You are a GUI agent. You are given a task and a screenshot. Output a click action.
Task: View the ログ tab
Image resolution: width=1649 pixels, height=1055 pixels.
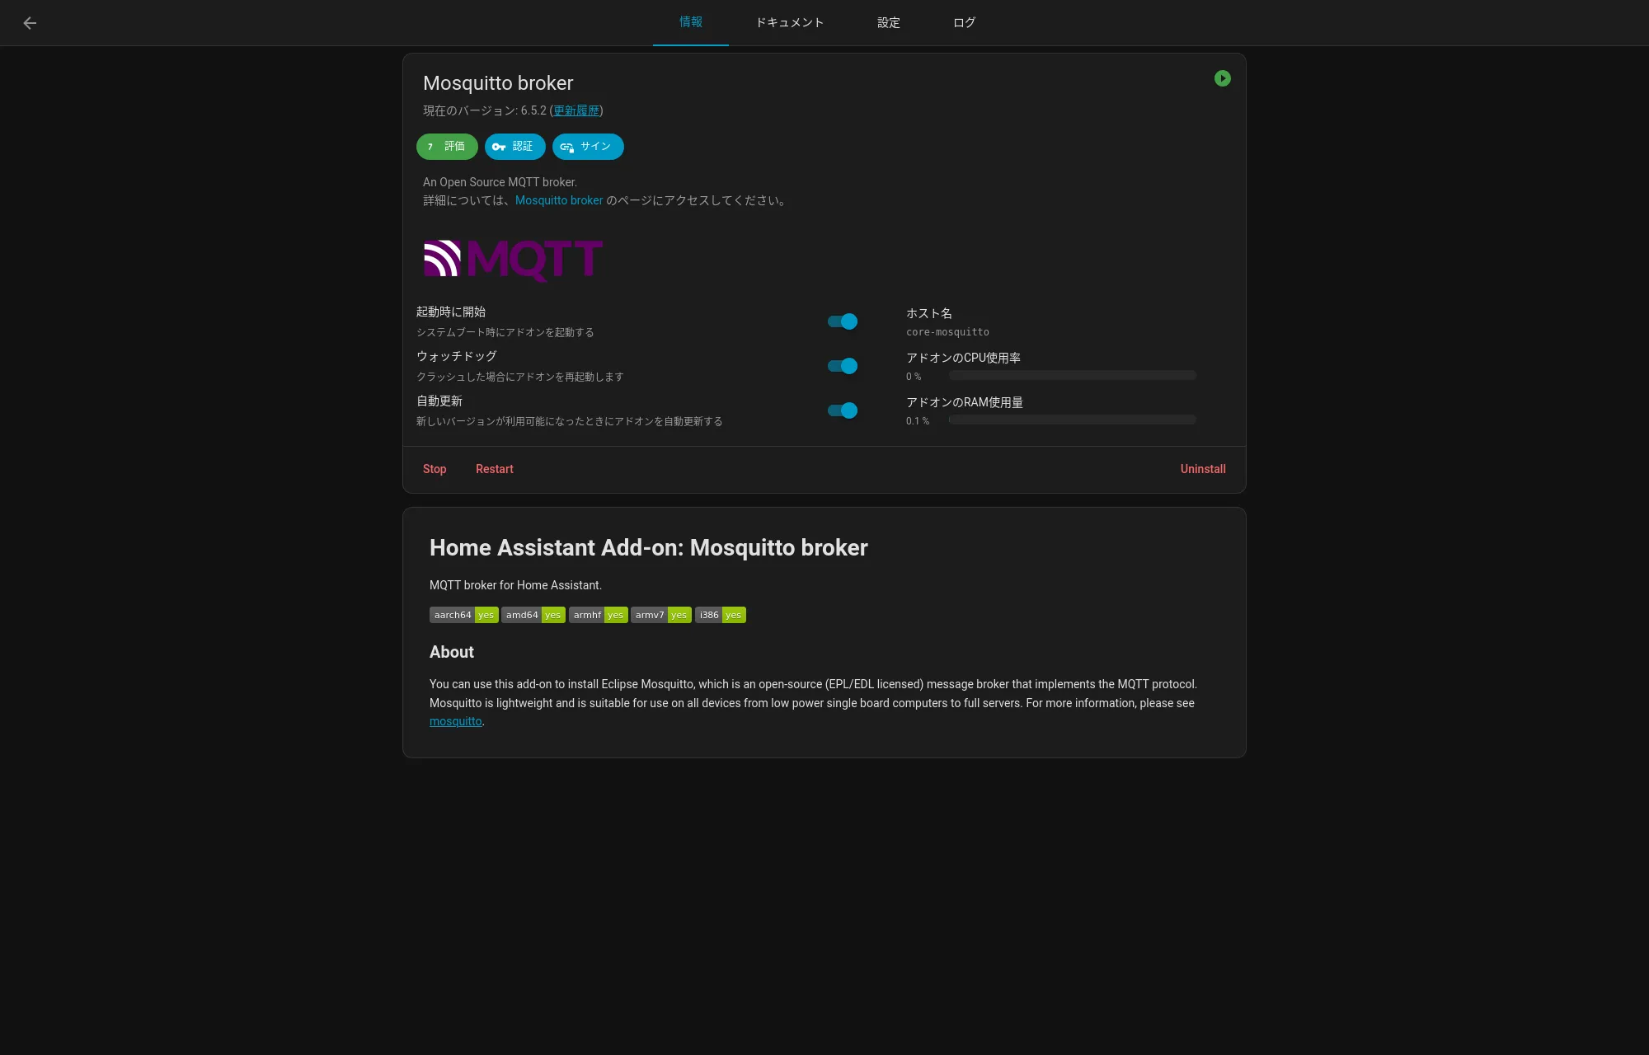point(963,22)
